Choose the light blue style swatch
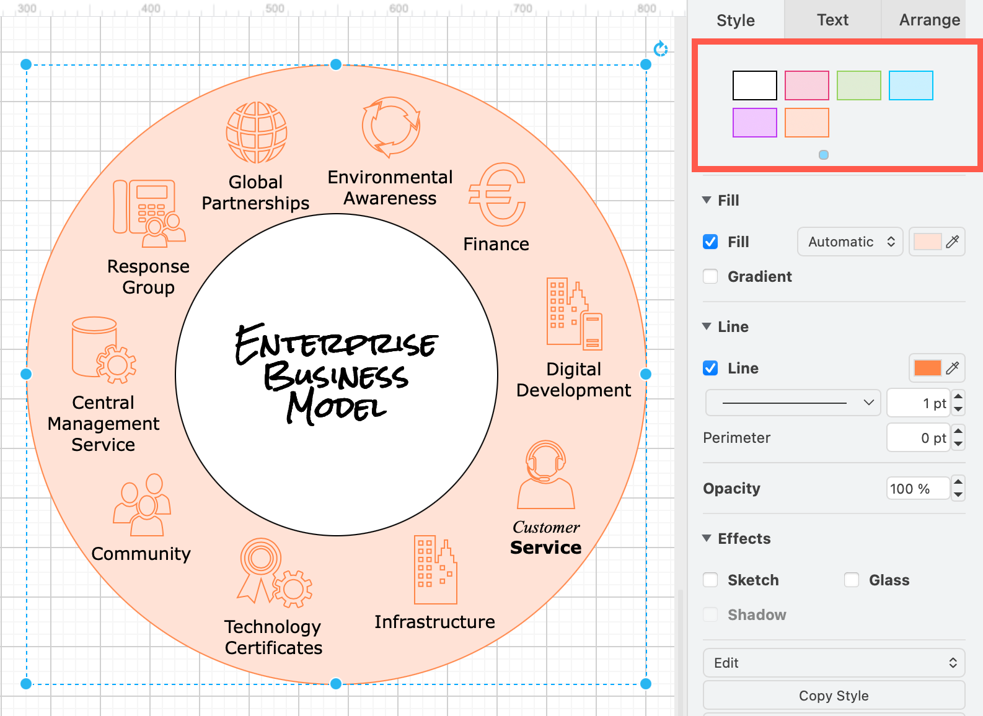 (x=910, y=85)
